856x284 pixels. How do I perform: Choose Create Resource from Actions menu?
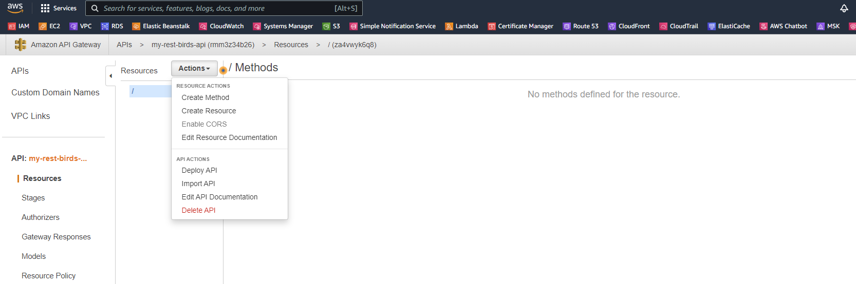[x=209, y=111]
